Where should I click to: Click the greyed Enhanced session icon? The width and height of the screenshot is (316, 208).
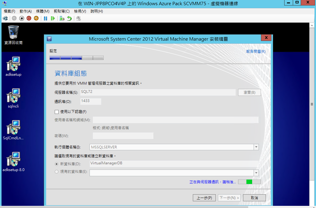click(79, 19)
